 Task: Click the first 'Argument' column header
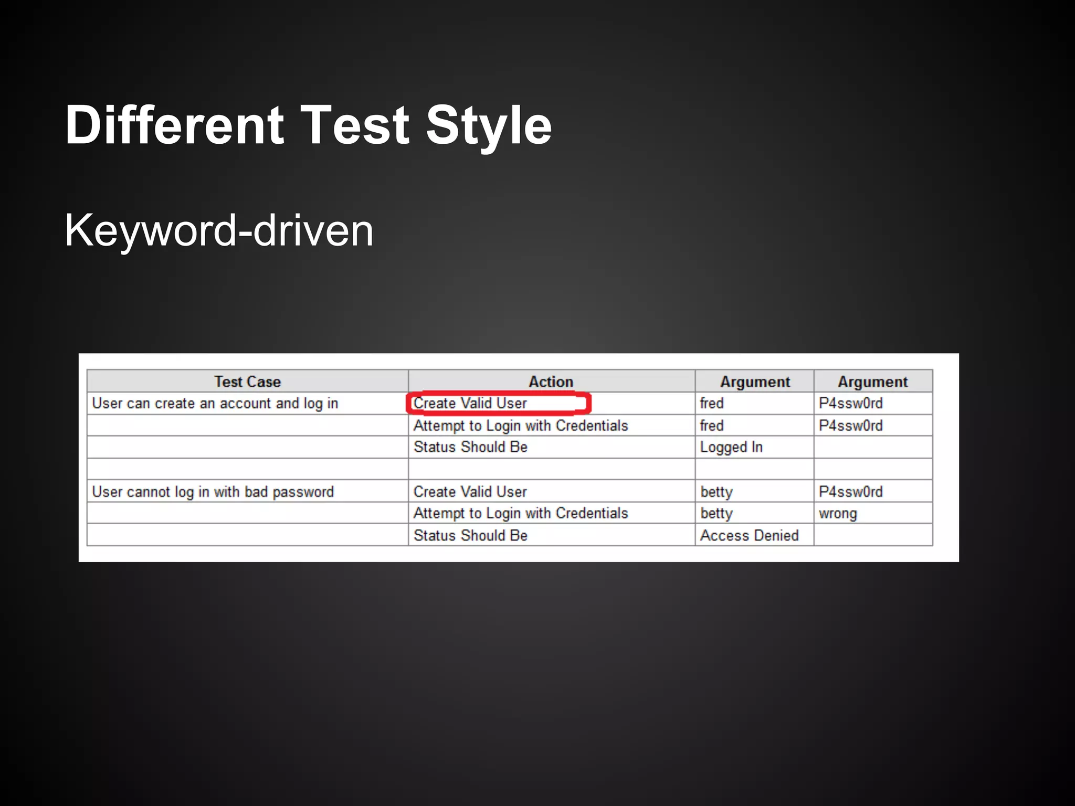tap(754, 381)
